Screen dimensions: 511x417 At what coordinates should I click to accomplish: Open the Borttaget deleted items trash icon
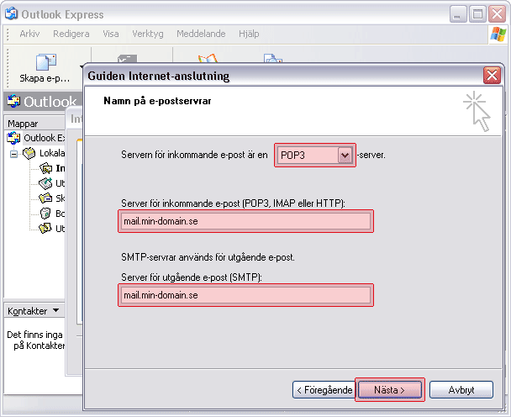pyautogui.click(x=45, y=214)
